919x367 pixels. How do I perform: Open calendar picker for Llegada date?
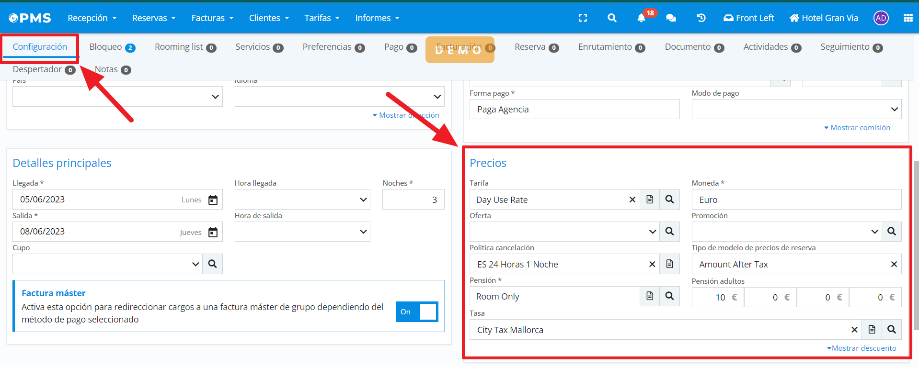[x=213, y=200]
